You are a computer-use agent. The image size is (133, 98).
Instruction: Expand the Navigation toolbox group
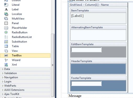click(x=3, y=77)
